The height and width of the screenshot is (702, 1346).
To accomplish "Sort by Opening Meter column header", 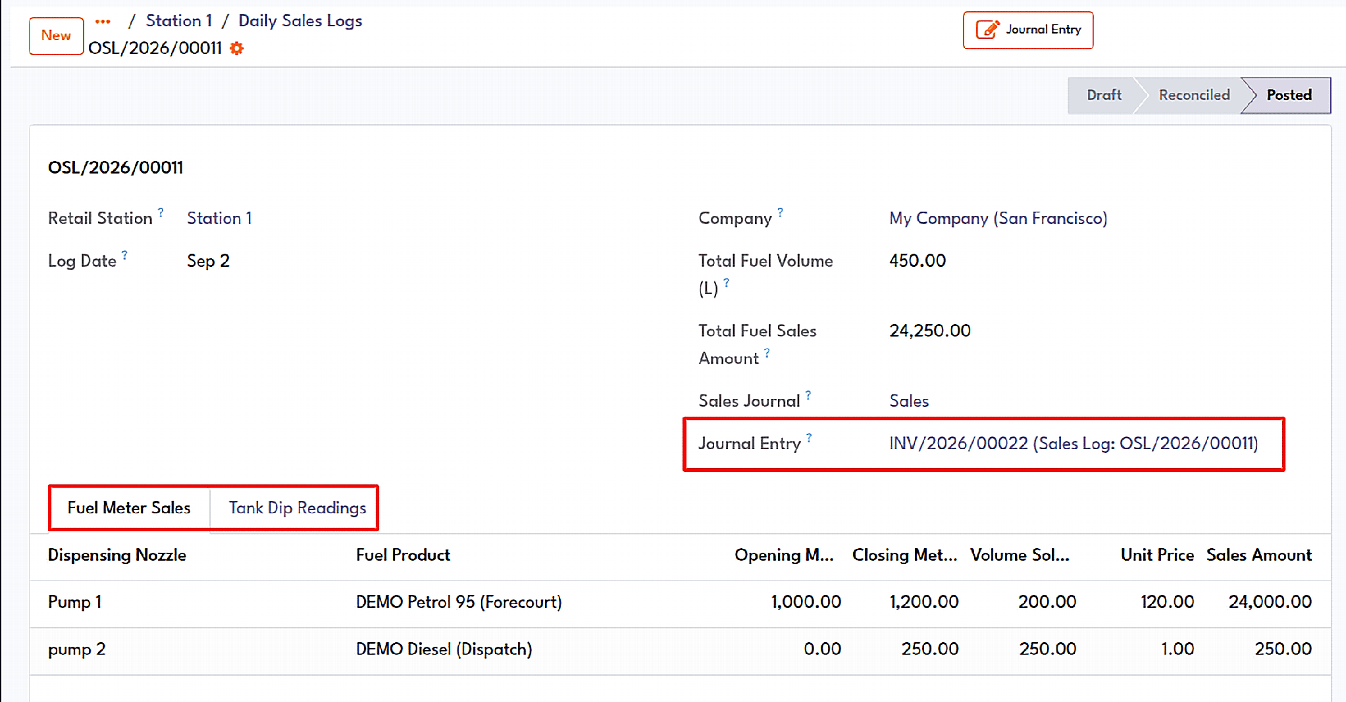I will pyautogui.click(x=784, y=555).
